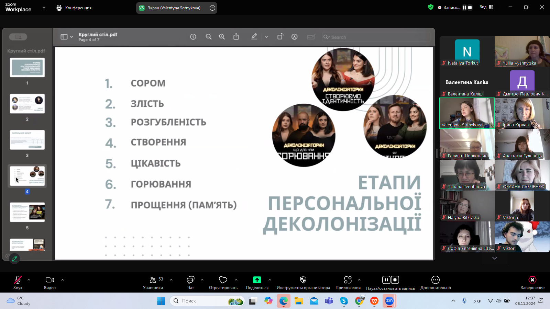Open the Participants panel

153,282
